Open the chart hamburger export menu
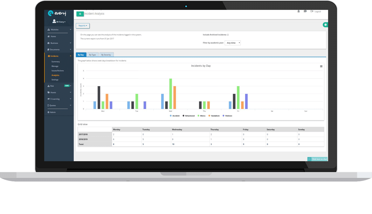372x214 pixels. coord(321,66)
